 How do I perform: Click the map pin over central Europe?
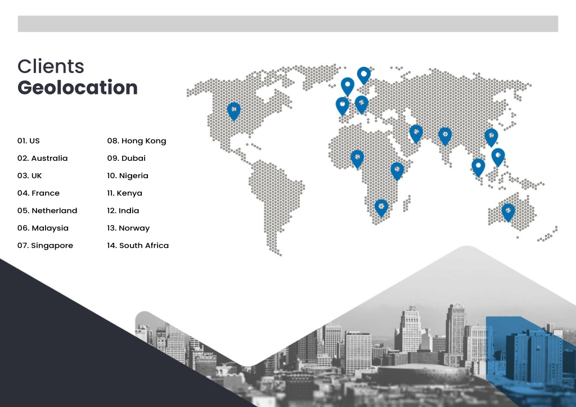pos(362,105)
